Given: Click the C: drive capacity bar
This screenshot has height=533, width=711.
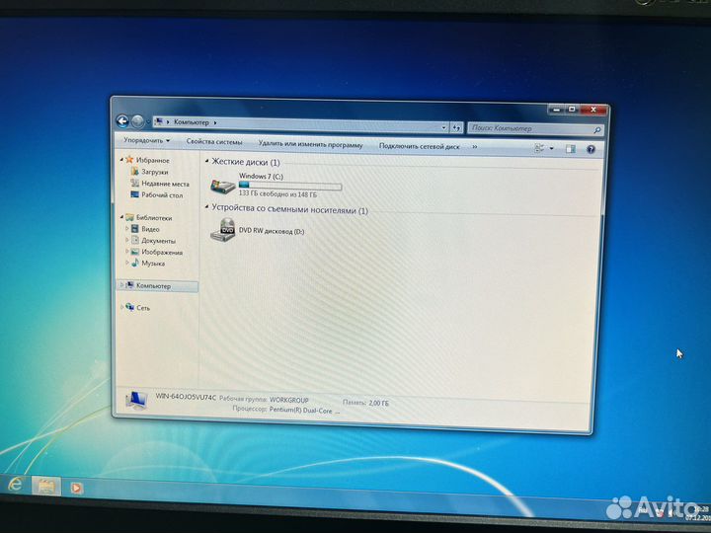Looking at the screenshot, I should [290, 186].
